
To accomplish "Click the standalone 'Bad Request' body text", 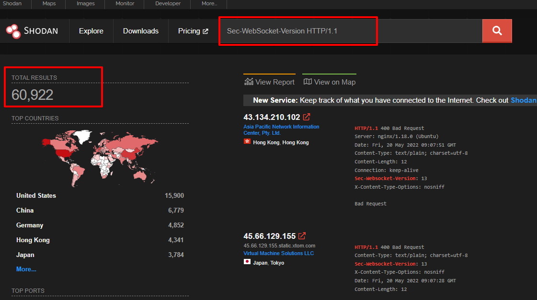I will [371, 204].
